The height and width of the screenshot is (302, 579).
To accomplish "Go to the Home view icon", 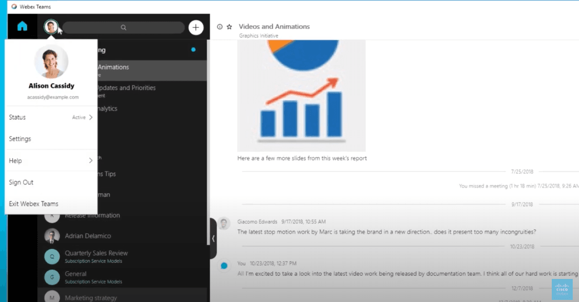I will [x=22, y=26].
